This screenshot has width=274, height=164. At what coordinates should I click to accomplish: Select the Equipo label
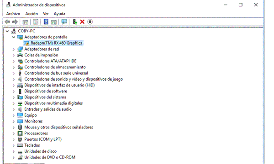[31, 115]
